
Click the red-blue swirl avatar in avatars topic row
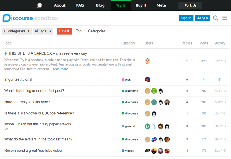pyautogui.click(x=154, y=139)
